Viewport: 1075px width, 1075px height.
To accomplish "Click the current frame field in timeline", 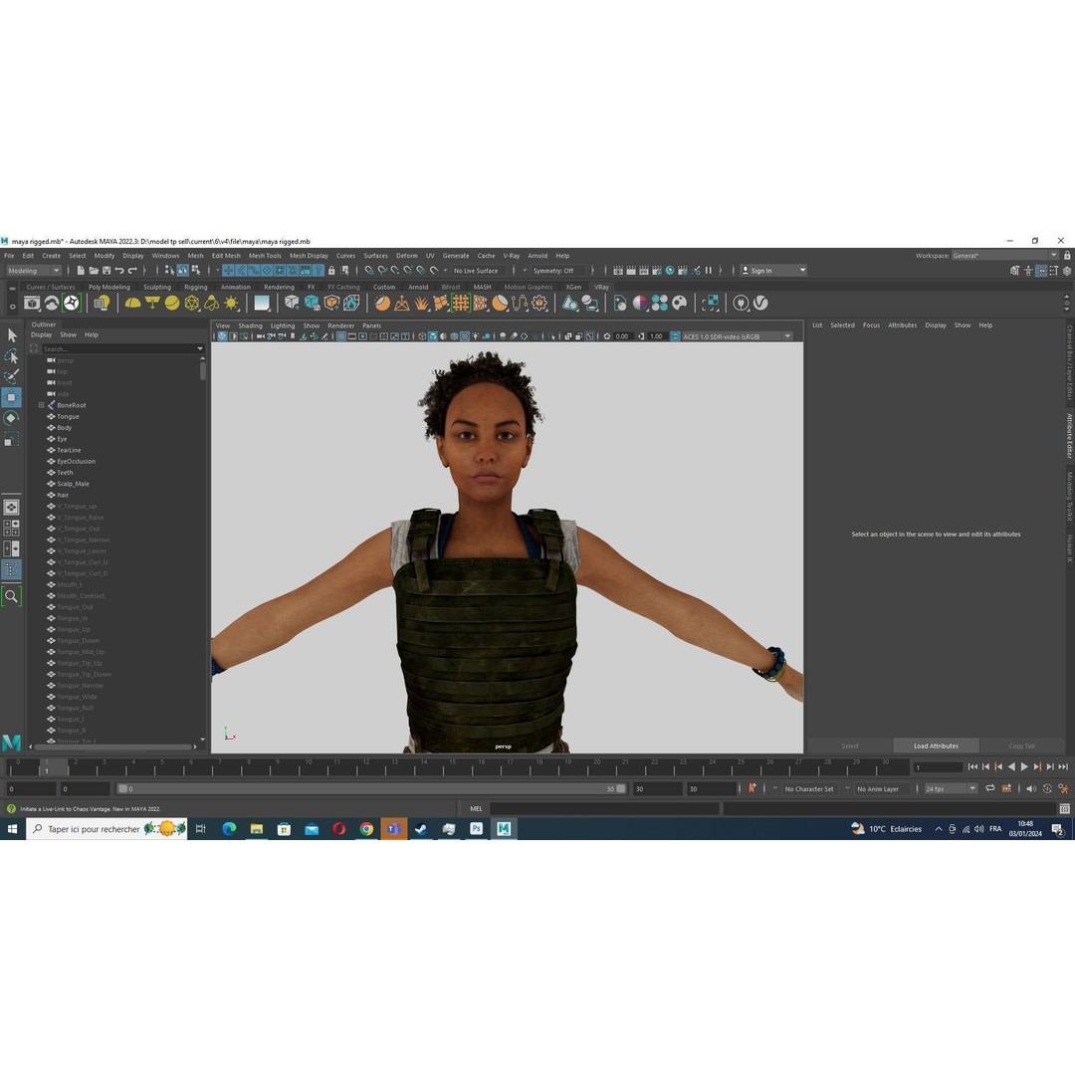I will (x=938, y=767).
